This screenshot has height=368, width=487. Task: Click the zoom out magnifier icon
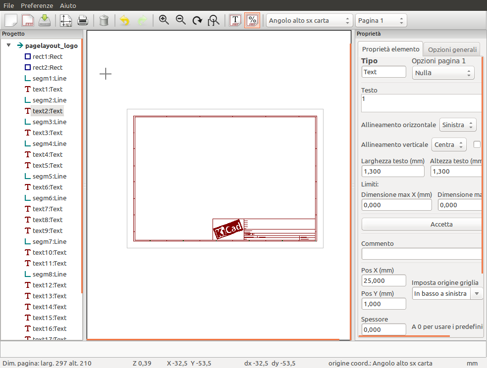[x=181, y=21]
